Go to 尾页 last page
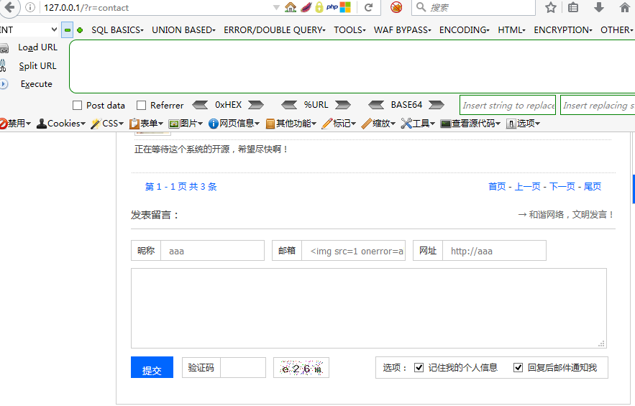635x406 pixels. pyautogui.click(x=593, y=187)
